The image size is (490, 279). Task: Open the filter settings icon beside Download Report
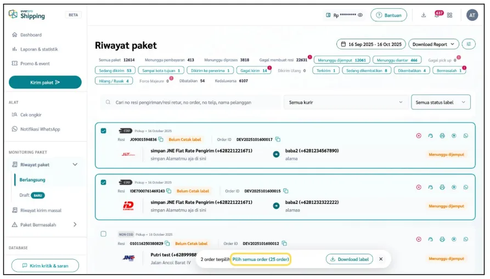[x=469, y=44]
